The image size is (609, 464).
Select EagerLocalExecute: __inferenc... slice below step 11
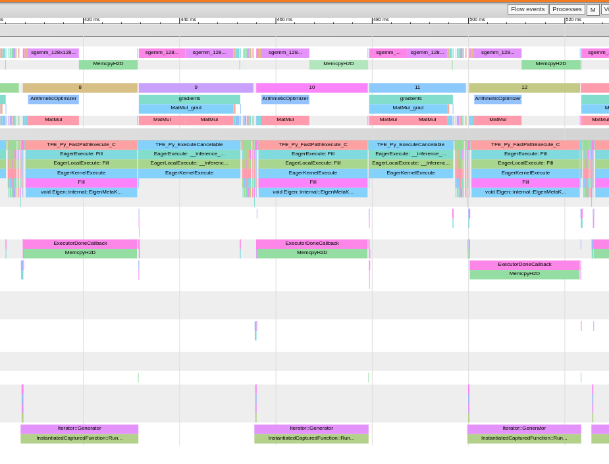[x=411, y=163]
